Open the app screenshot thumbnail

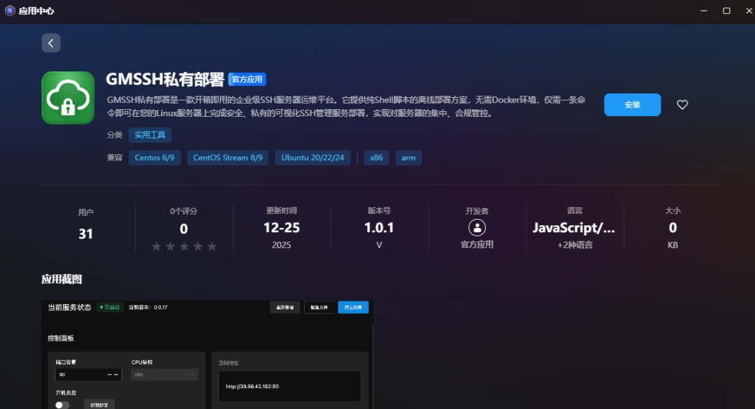tap(208, 354)
